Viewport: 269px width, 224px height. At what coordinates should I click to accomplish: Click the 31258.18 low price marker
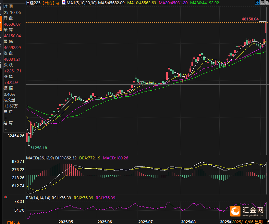38,148
